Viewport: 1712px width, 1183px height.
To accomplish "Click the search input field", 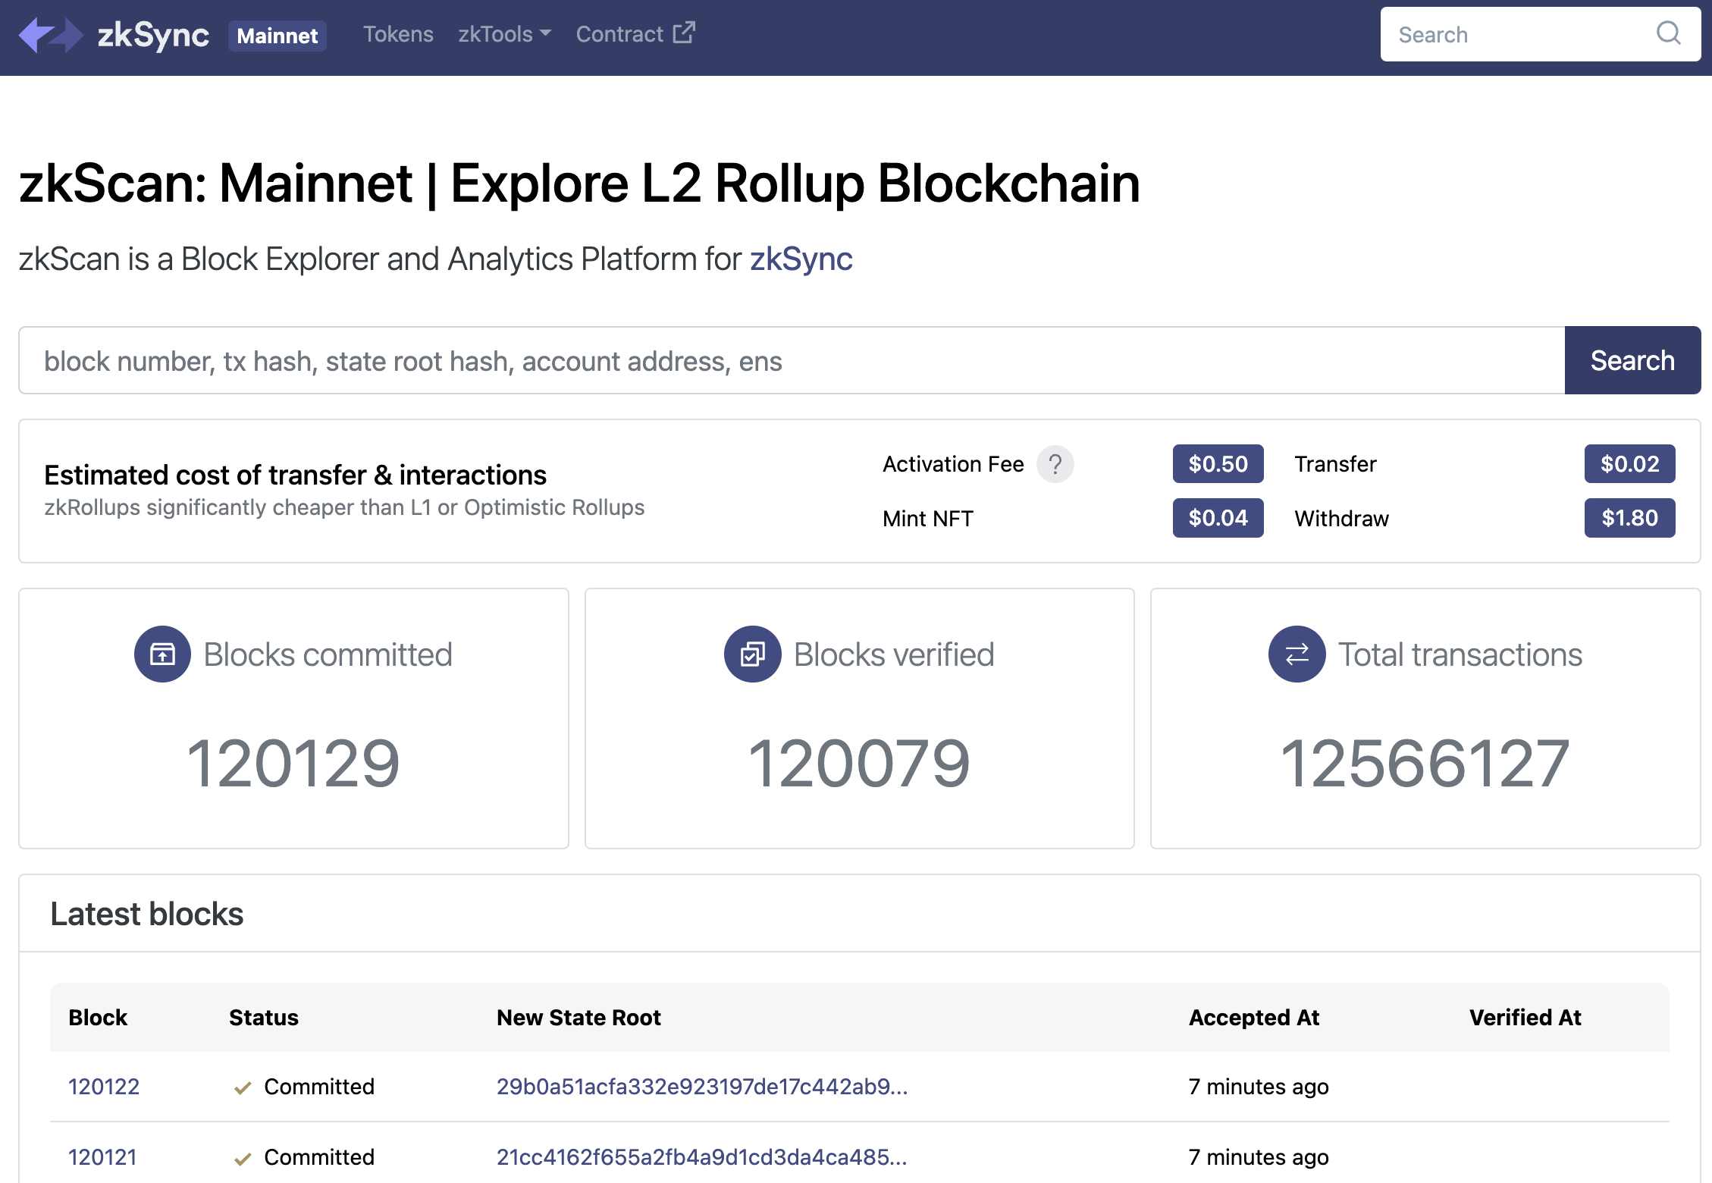I will point(789,359).
